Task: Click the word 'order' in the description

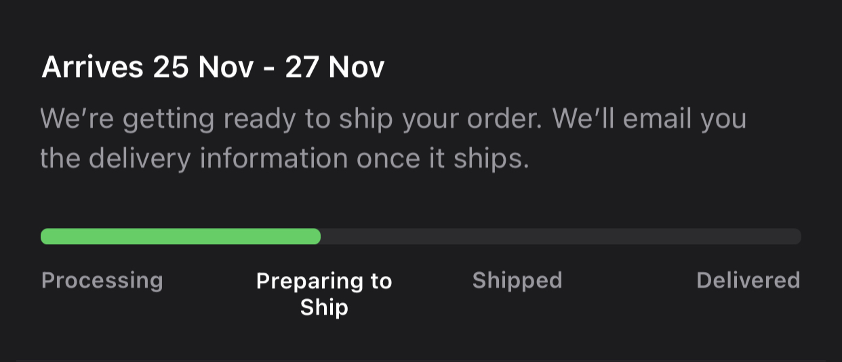Action: [x=502, y=120]
